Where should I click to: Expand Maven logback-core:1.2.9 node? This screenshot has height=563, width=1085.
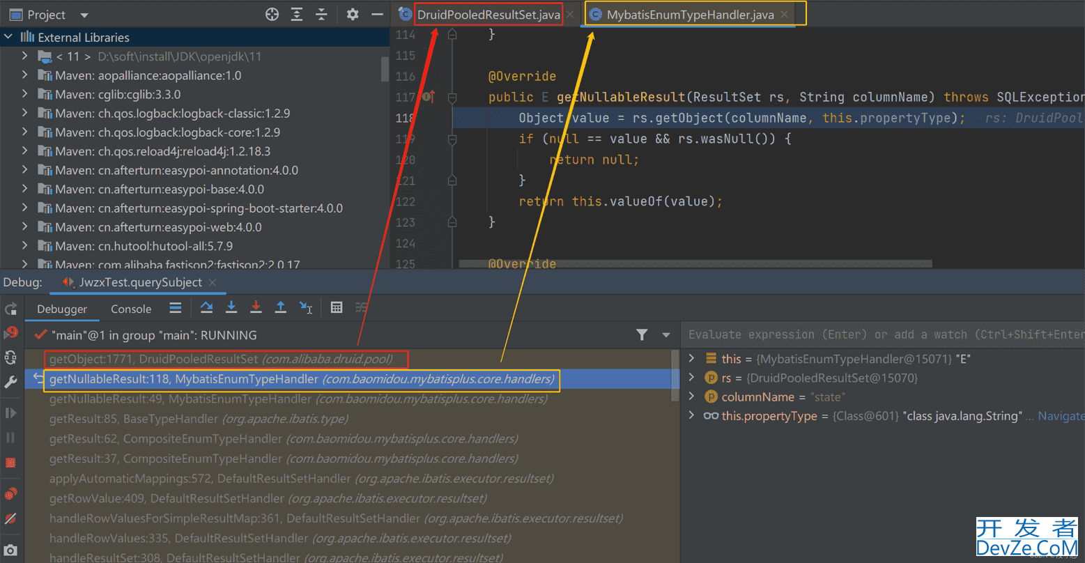[25, 132]
